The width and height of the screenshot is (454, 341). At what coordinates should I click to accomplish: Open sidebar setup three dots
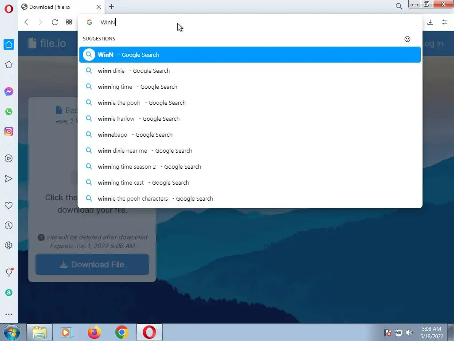click(x=9, y=314)
